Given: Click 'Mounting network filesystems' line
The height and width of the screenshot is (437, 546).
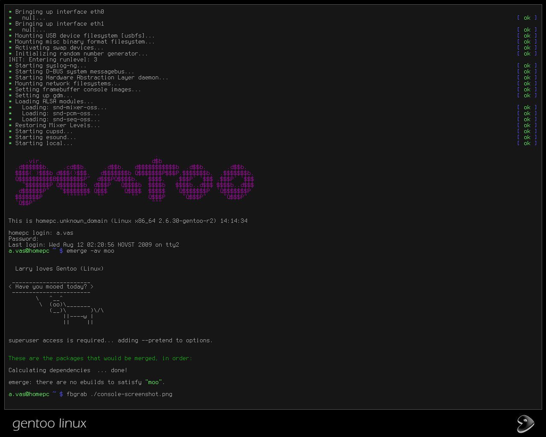Looking at the screenshot, I should [65, 84].
